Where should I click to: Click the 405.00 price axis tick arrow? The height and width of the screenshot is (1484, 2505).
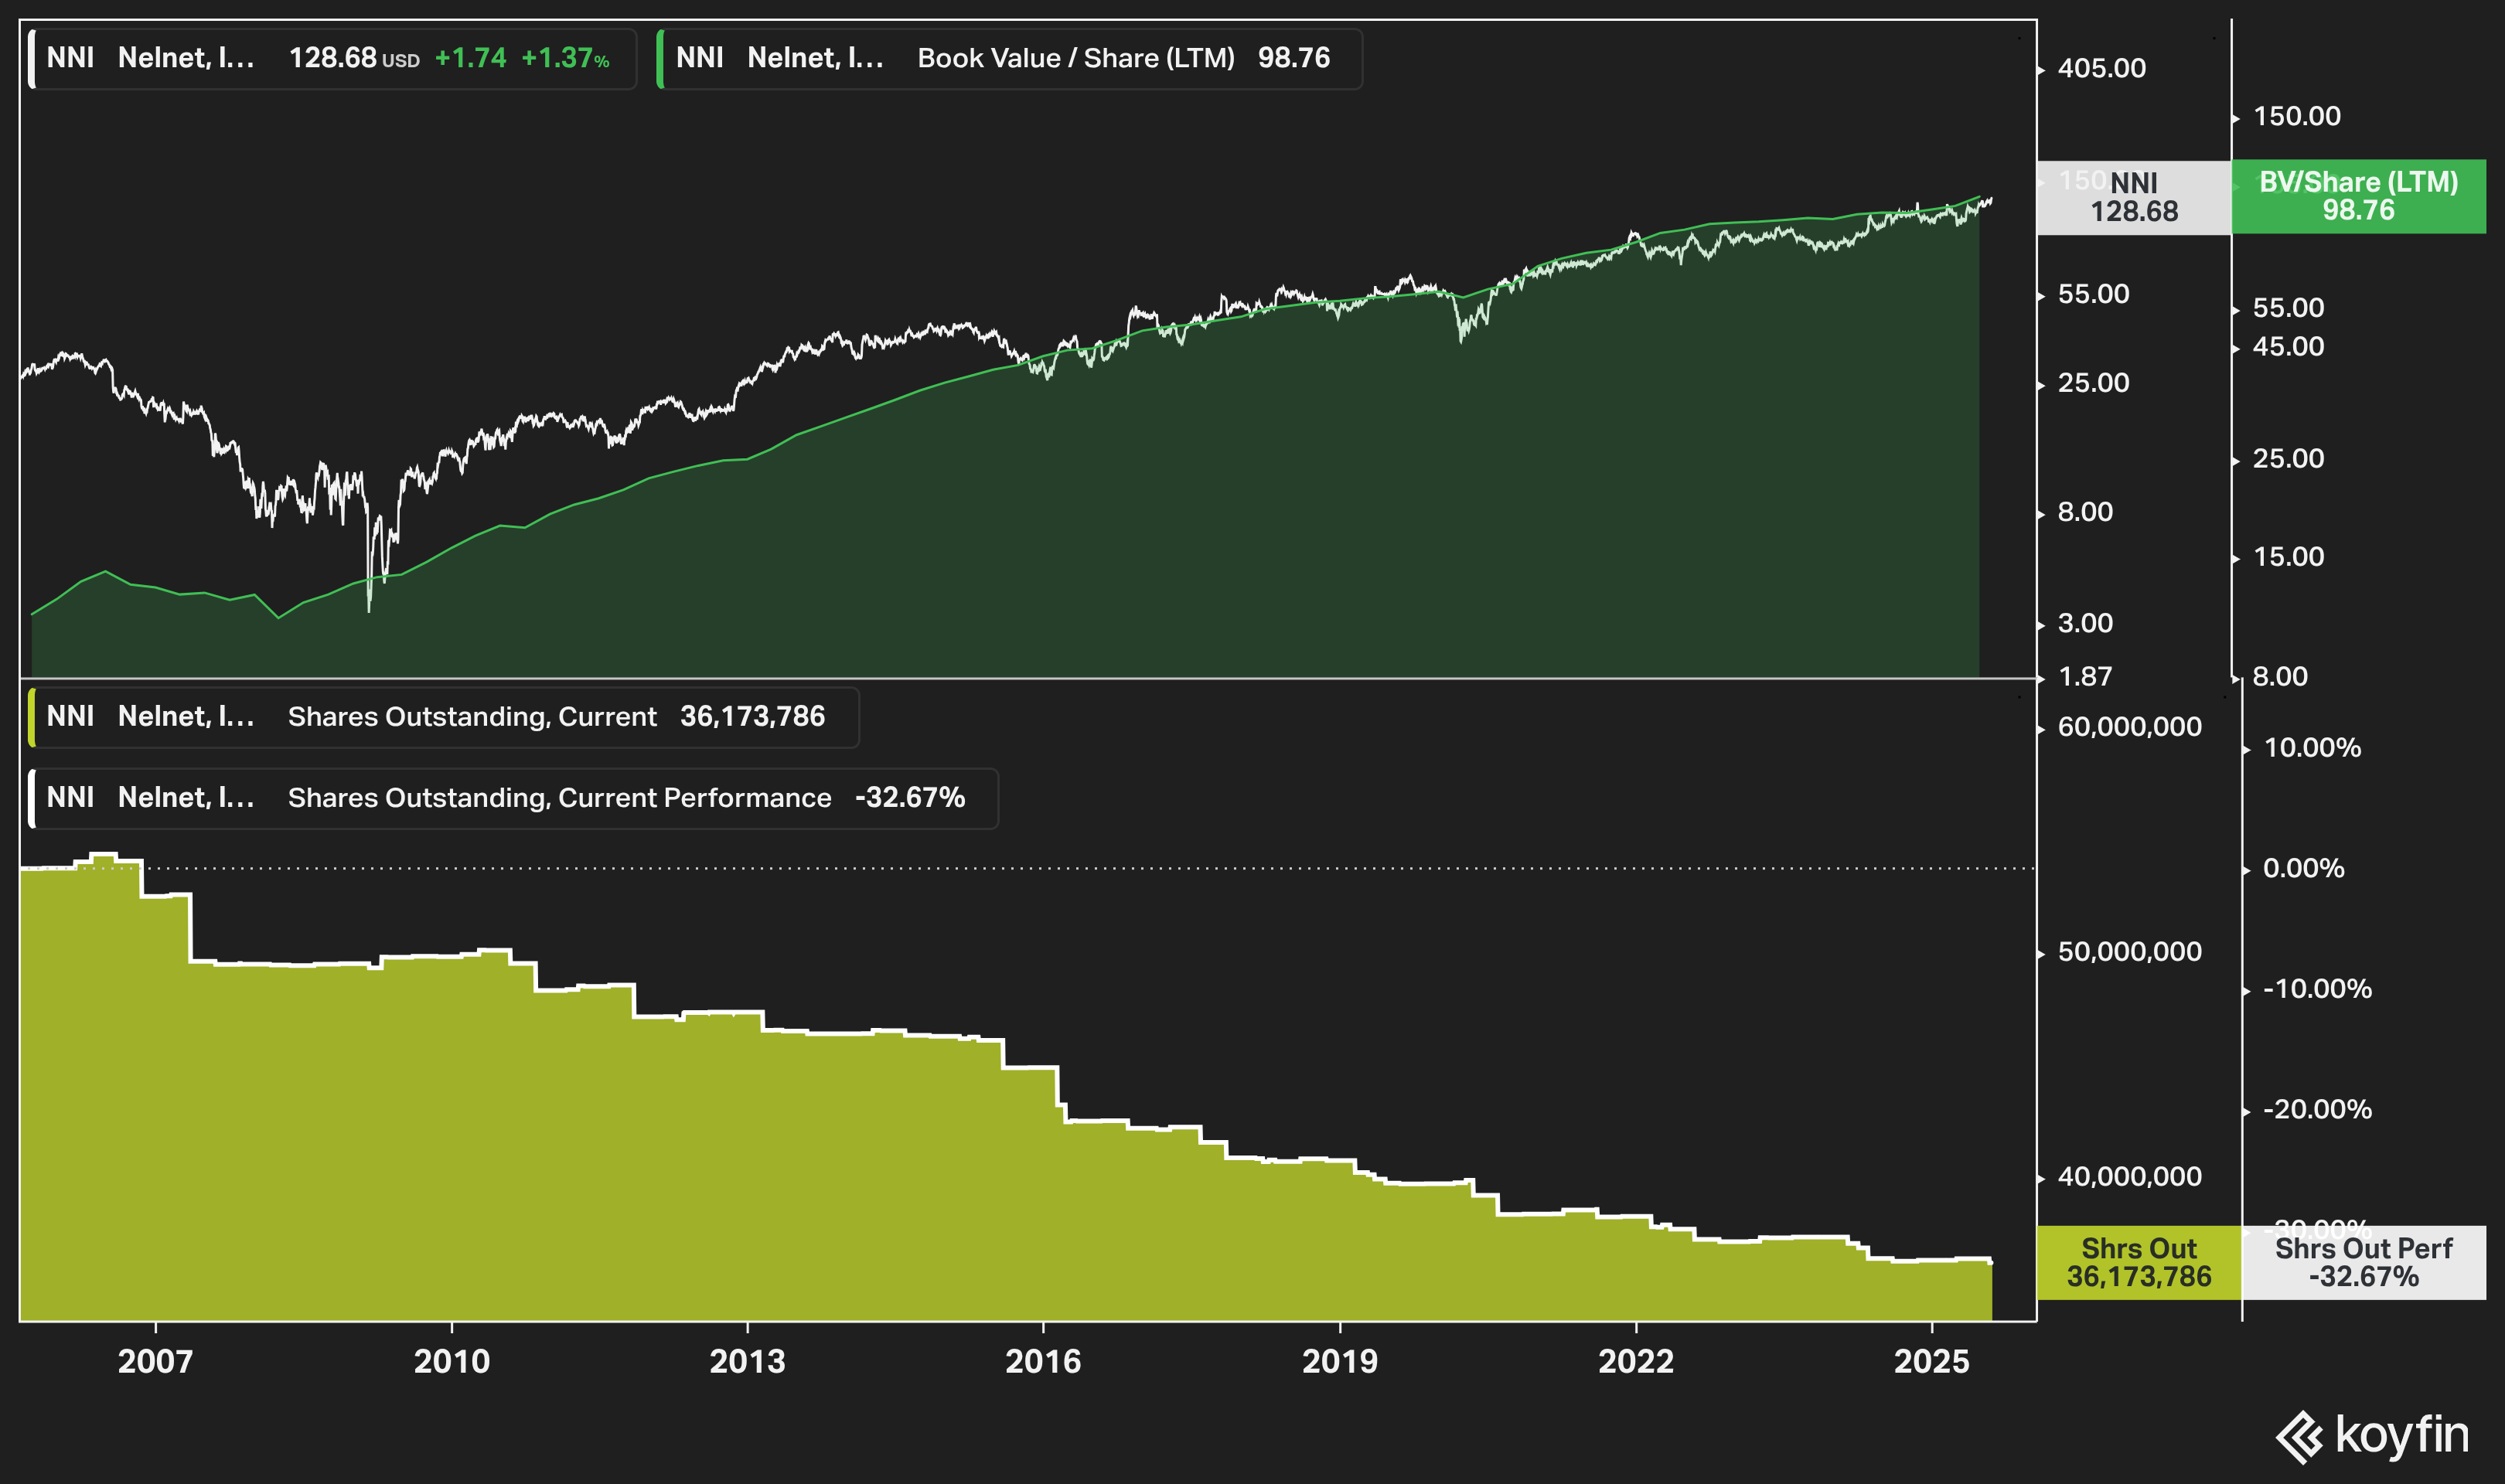[2042, 70]
